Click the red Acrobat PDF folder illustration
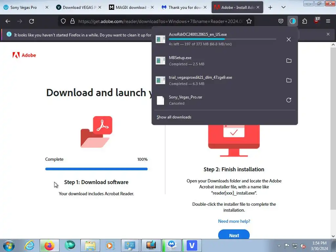The height and width of the screenshot is (252, 336). tap(96, 132)
